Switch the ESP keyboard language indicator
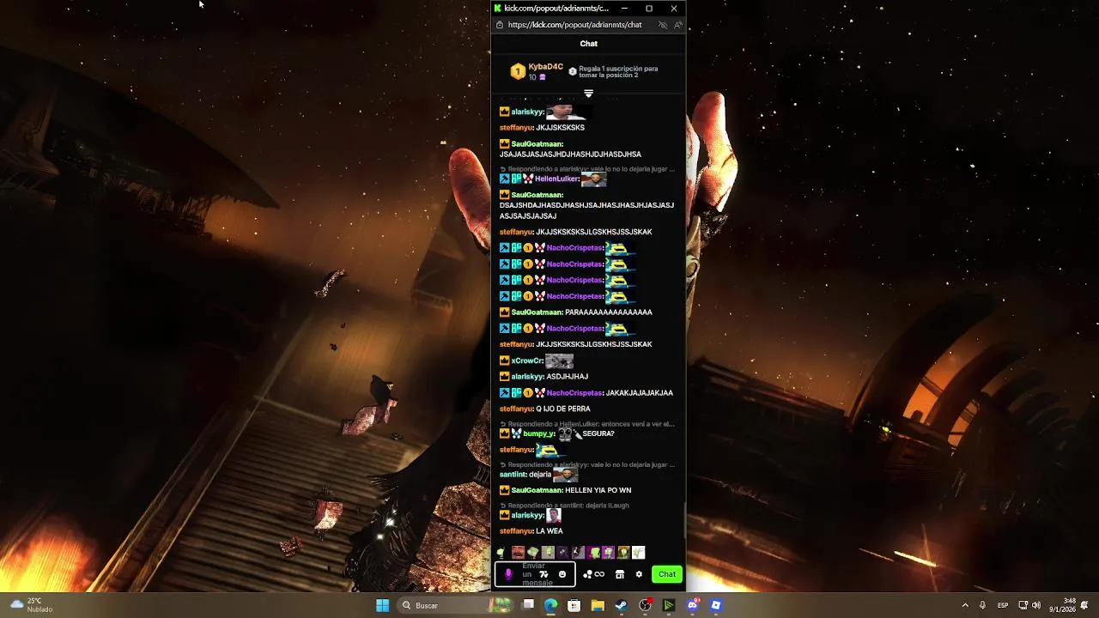 pos(1003,605)
